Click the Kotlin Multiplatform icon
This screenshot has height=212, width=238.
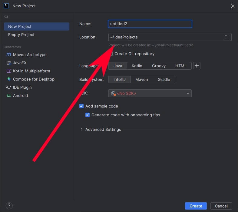[8, 71]
